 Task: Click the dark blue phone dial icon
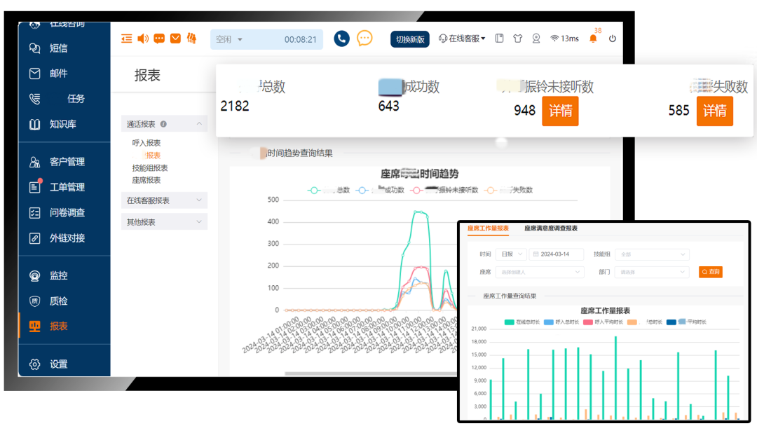342,39
